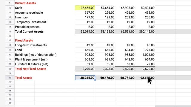This screenshot has width=191, height=107.
Task: Click Long-term investments value 42.00
Action: (x=90, y=45)
